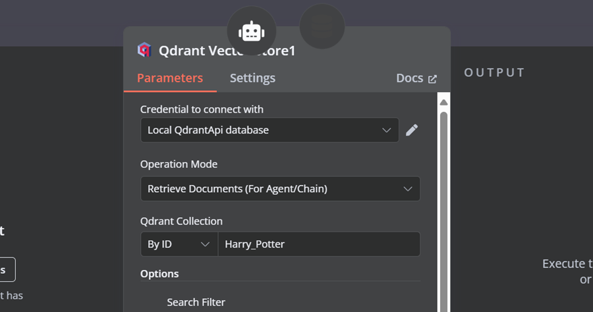Click the parameters panel scrollbar thumb
The width and height of the screenshot is (593, 312).
pyautogui.click(x=444, y=211)
